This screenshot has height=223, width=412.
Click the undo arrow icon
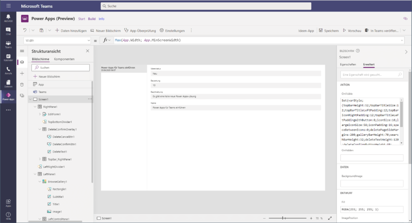(25, 30)
